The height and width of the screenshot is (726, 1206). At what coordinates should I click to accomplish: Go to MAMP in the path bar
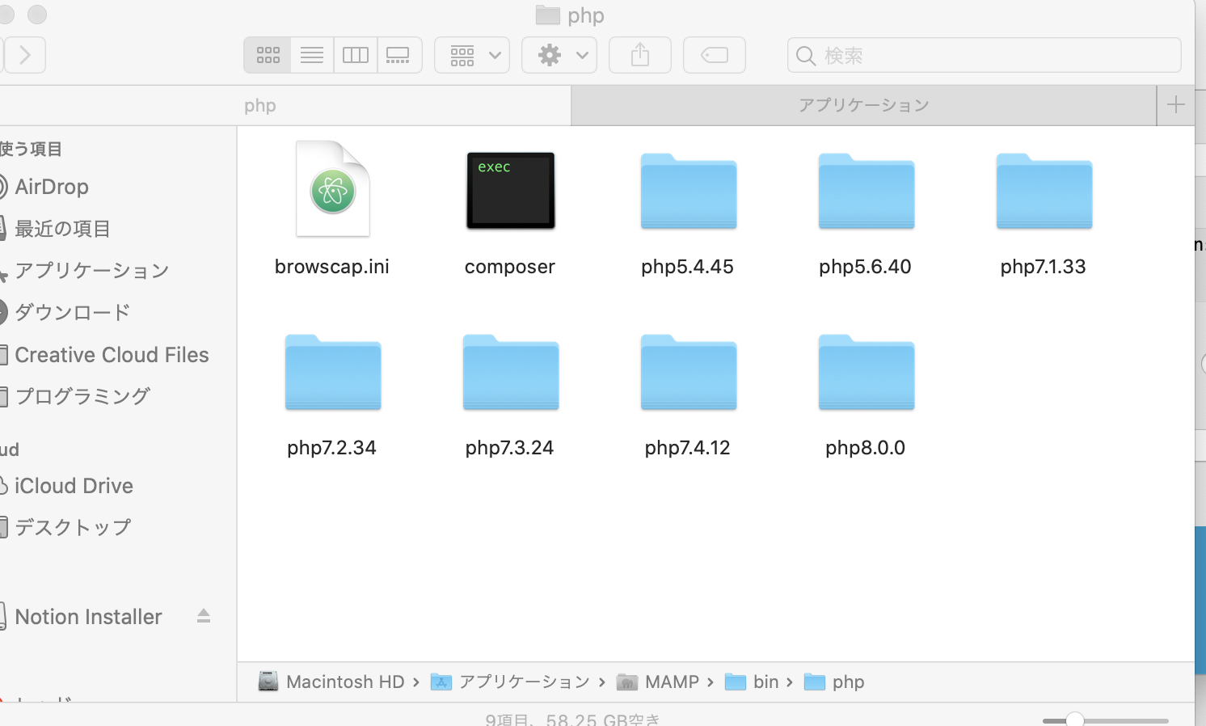point(658,682)
